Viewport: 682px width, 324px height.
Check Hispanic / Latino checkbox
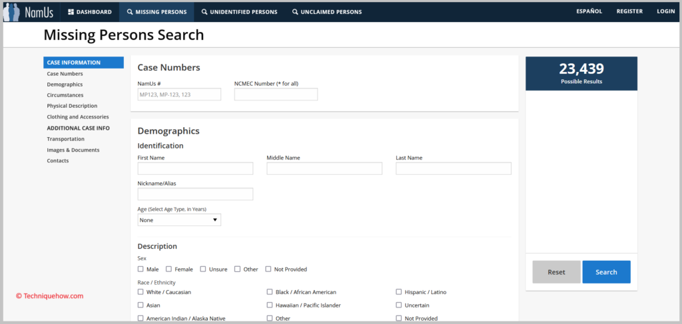(399, 292)
